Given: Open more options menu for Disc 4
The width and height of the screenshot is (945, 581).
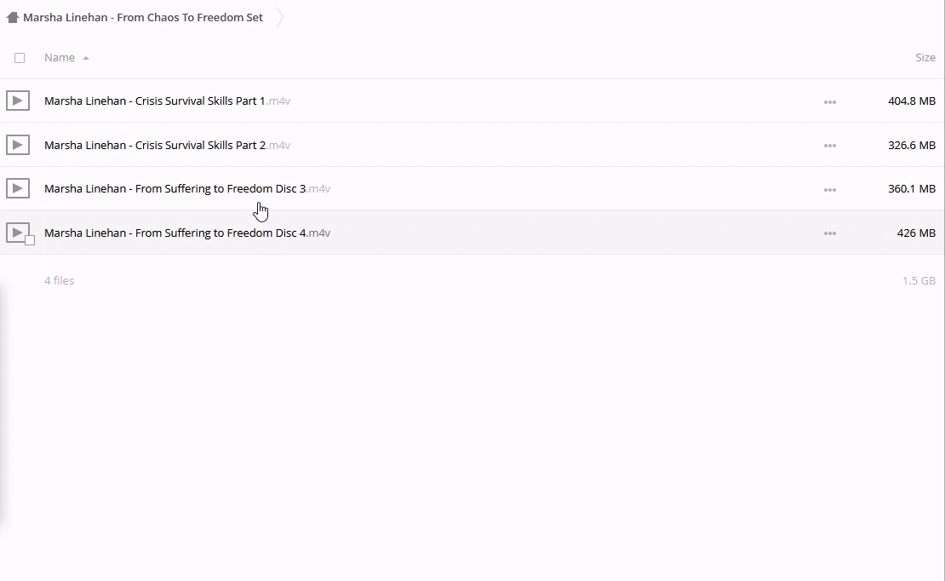Looking at the screenshot, I should pyautogui.click(x=829, y=233).
